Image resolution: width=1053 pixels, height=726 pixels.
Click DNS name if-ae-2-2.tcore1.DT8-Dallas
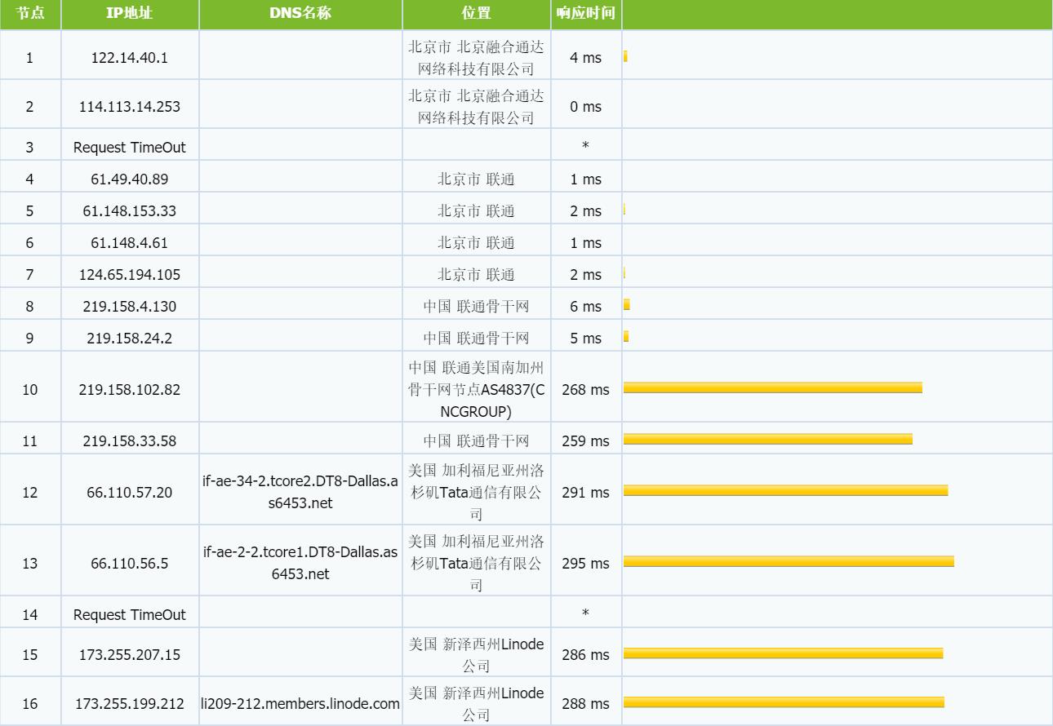300,563
